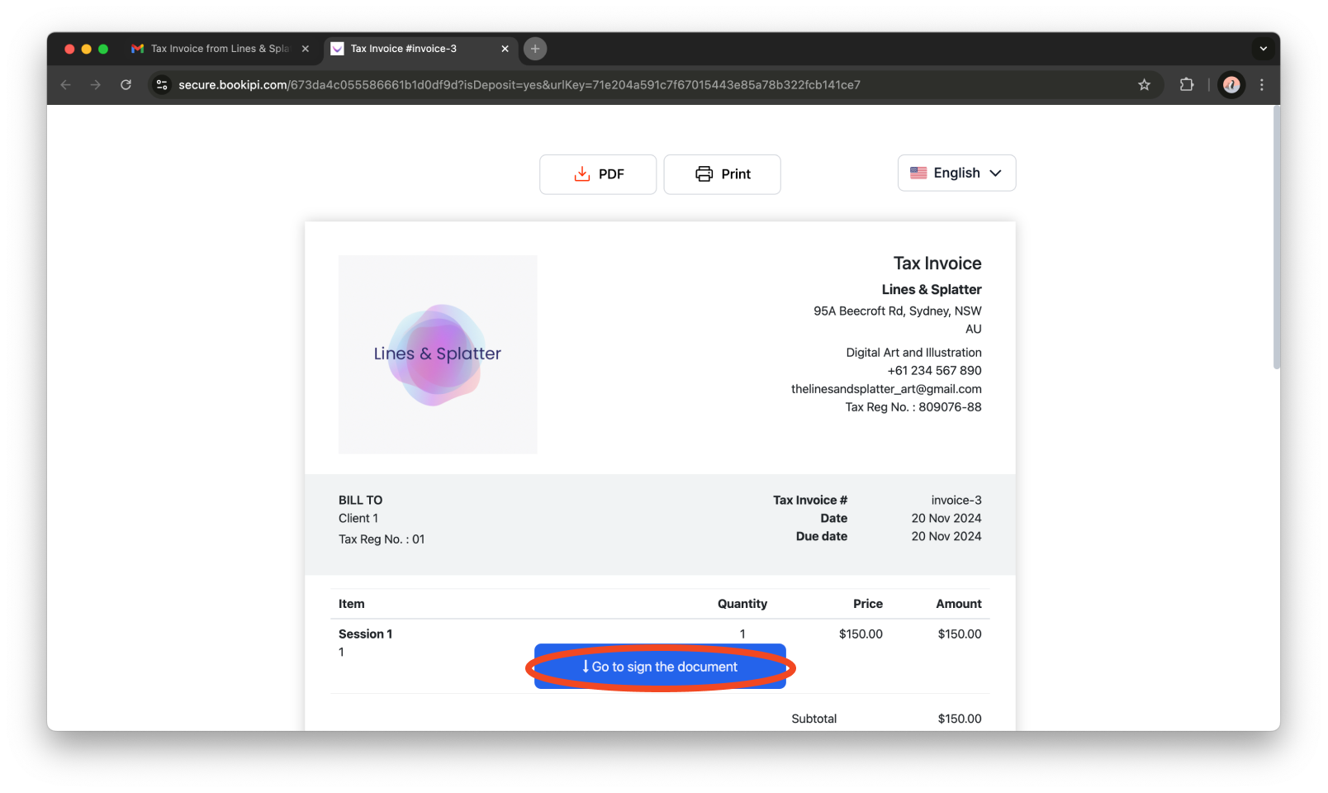
Task: Click the PDF download icon
Action: click(581, 174)
